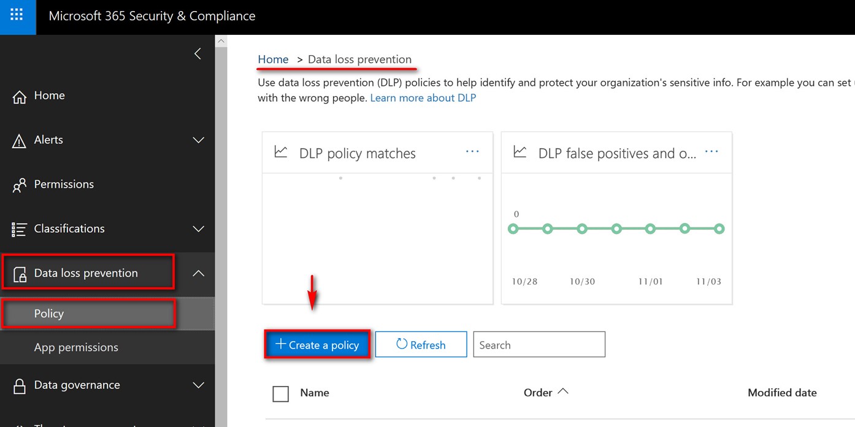
Task: Click the 10/30 date label on chart
Action: pos(582,282)
